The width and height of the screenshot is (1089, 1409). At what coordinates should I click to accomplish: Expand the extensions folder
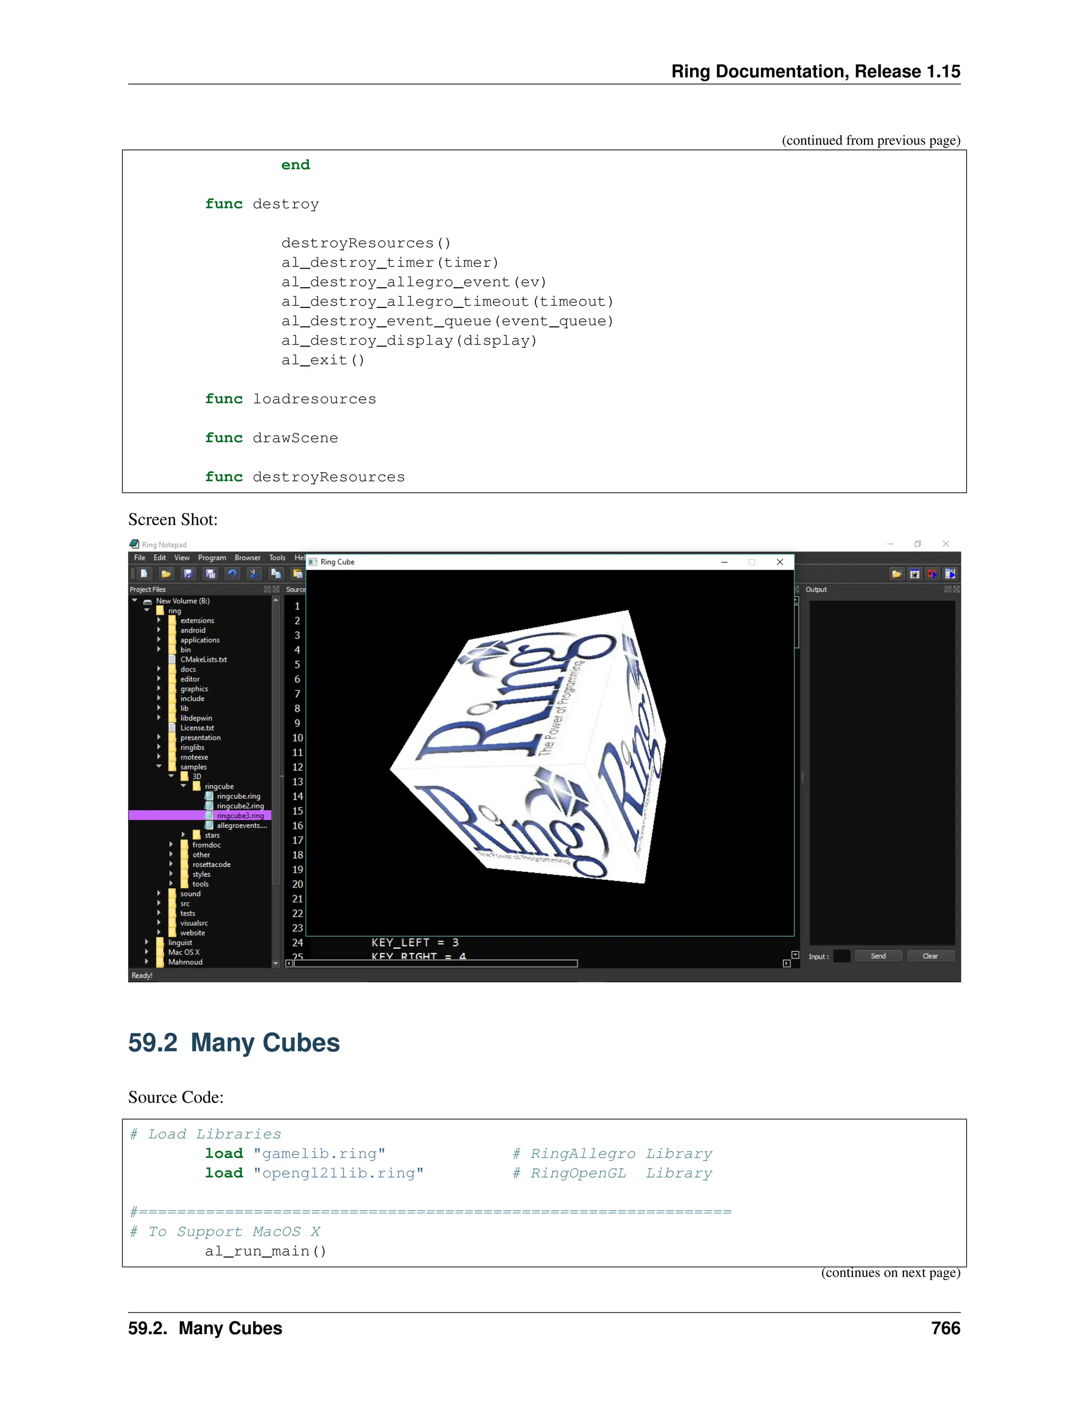158,620
